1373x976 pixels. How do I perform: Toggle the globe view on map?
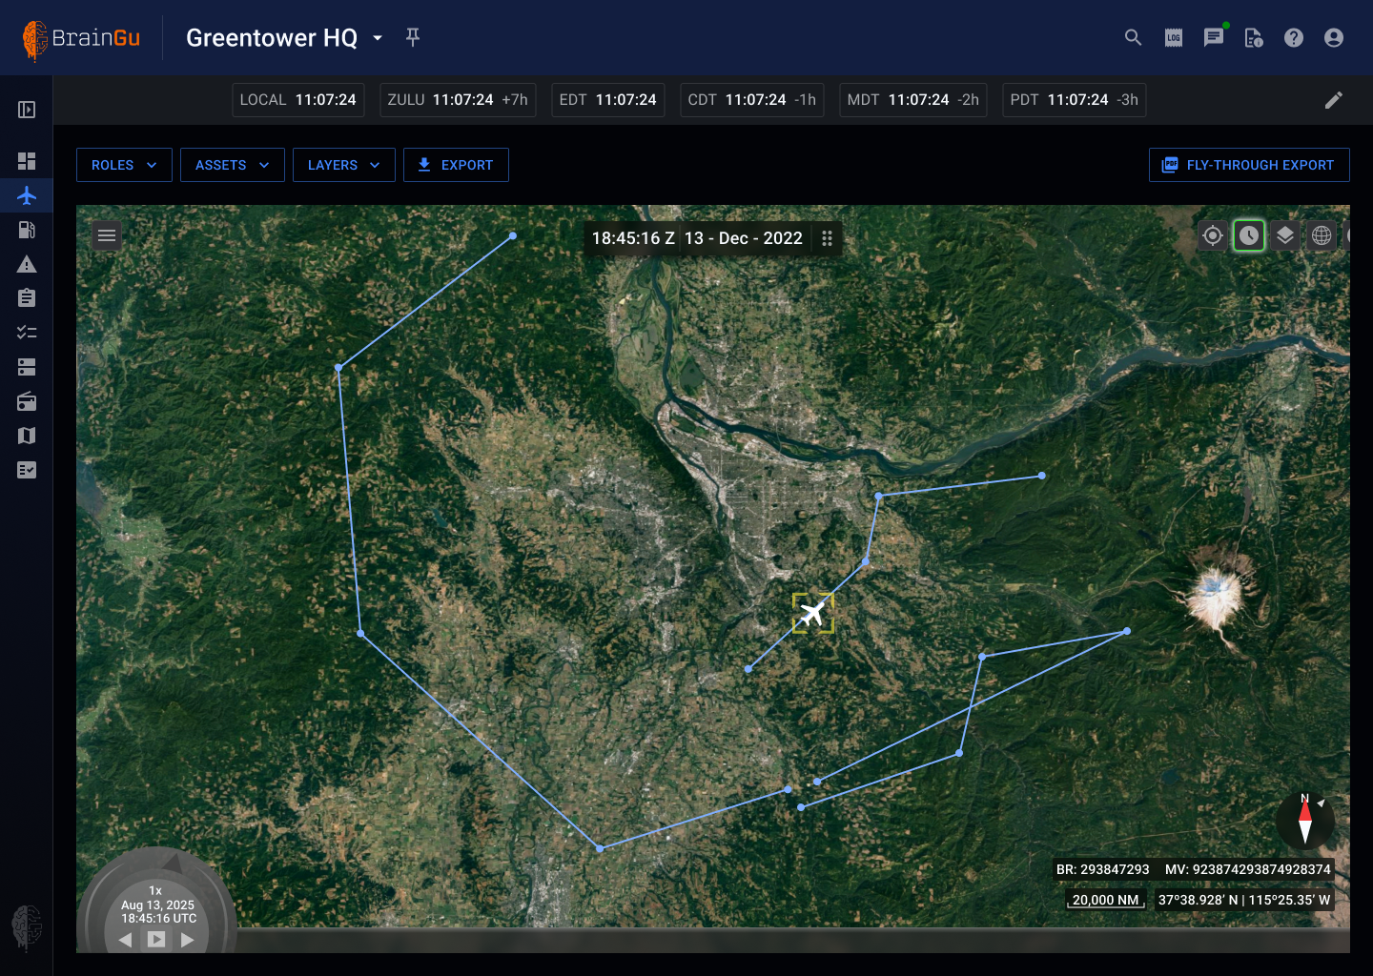(x=1322, y=235)
